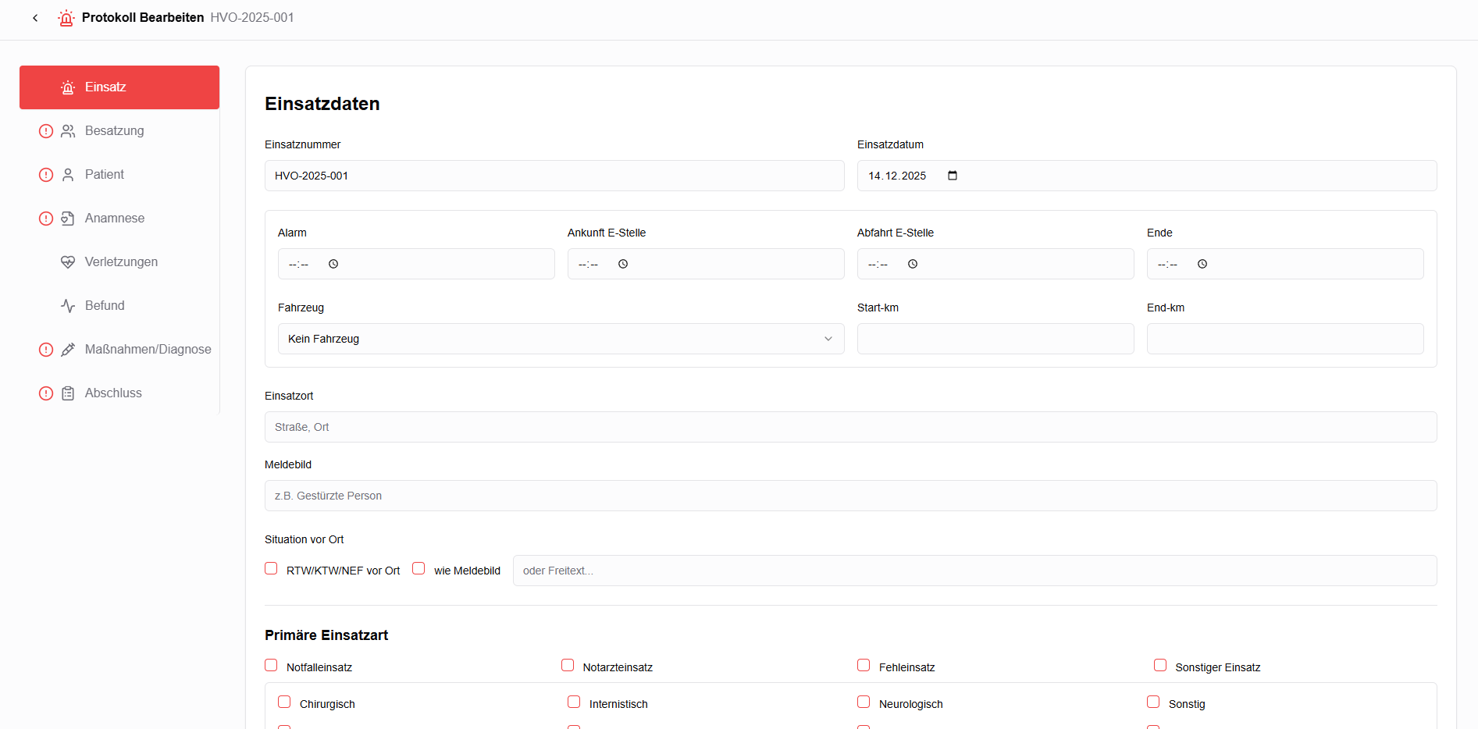This screenshot has height=729, width=1478.
Task: Click the clipboard icon for Abschluss
Action: click(68, 393)
